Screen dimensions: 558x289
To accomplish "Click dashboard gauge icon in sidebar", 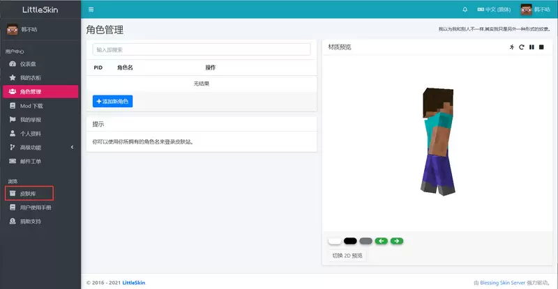I will [13, 64].
